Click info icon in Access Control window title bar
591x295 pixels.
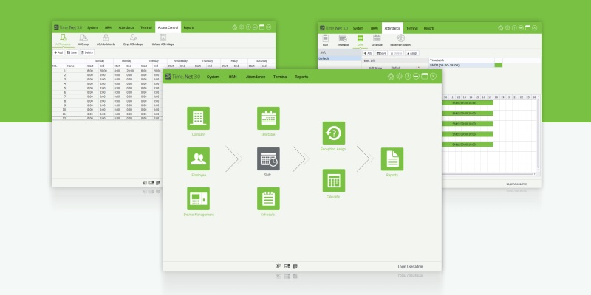248,27
